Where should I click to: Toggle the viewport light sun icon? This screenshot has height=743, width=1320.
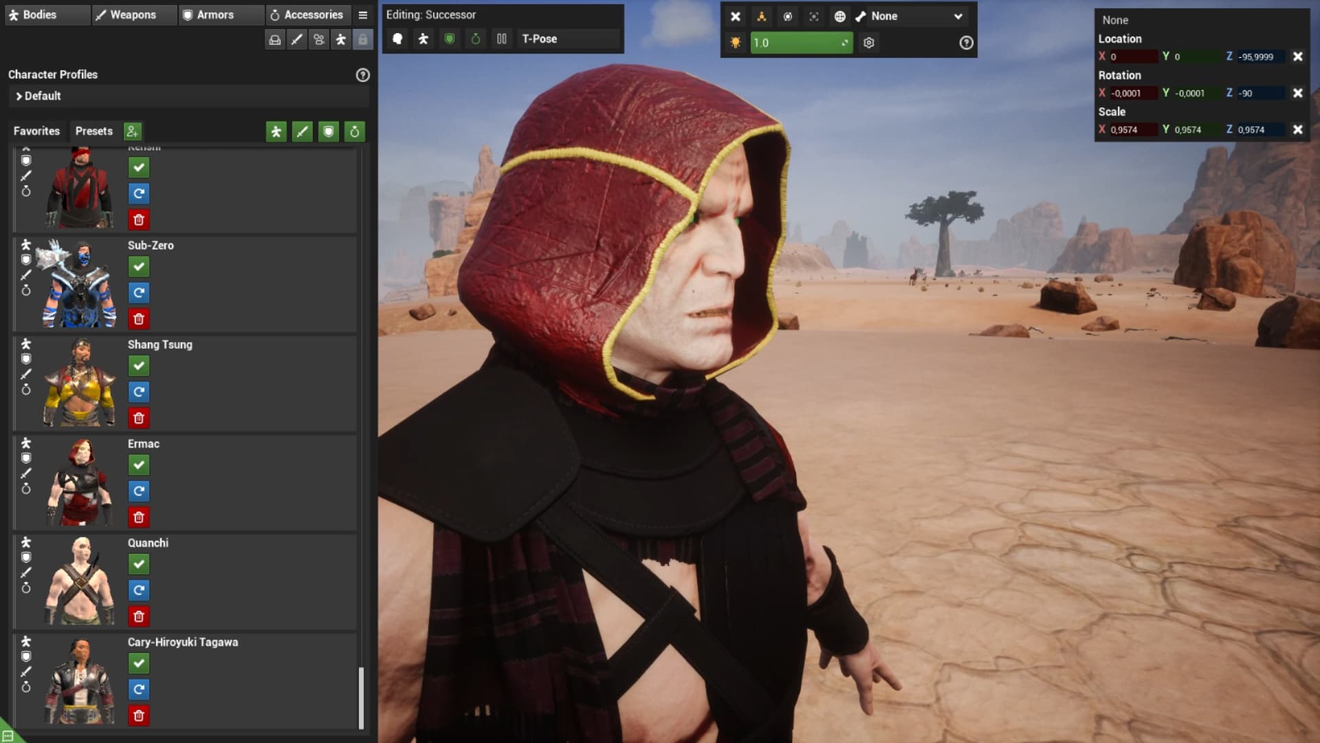click(x=736, y=43)
